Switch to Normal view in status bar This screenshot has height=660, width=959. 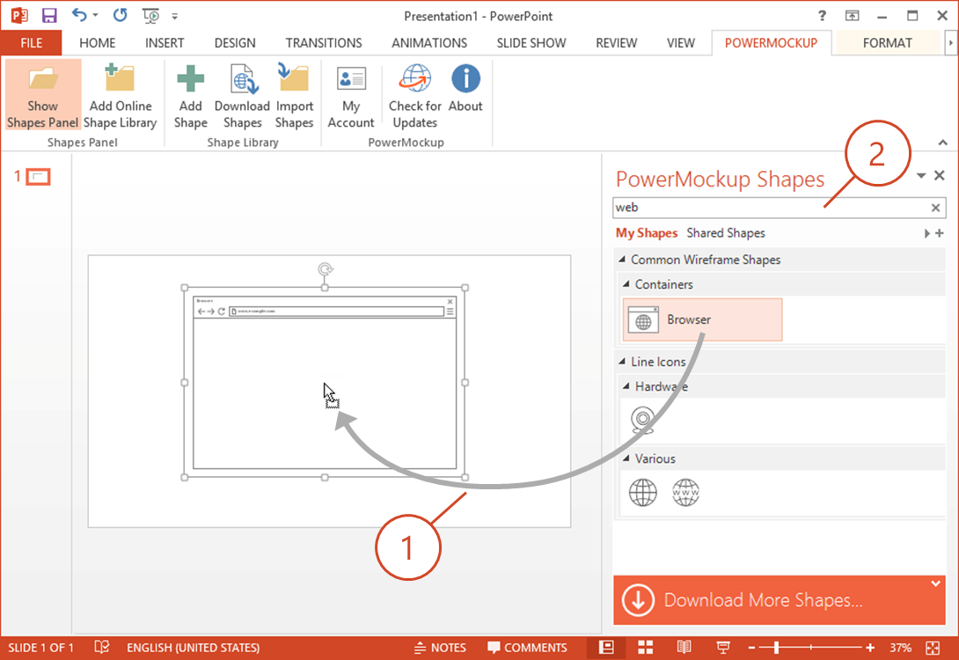(606, 647)
